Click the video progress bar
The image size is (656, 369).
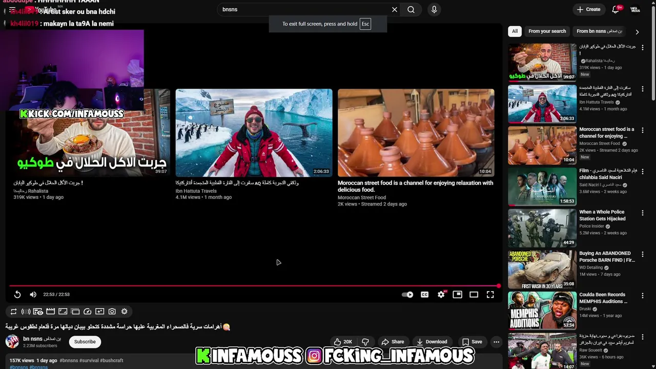254,286
